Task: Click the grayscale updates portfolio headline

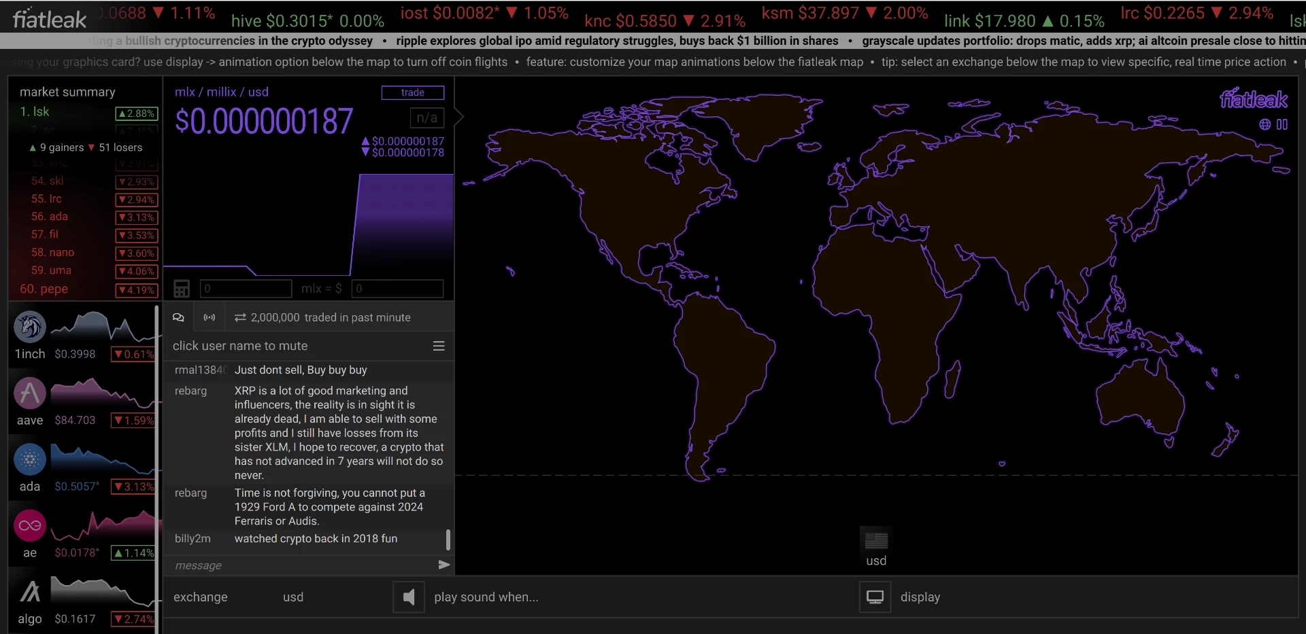Action: [1084, 41]
